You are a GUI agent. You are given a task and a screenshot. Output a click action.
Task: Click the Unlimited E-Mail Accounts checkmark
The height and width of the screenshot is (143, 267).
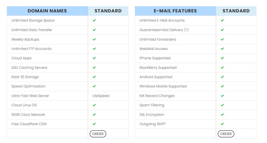coord(222,20)
